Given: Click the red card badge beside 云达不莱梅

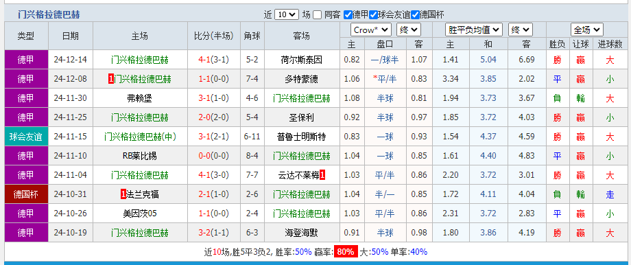Looking at the screenshot, I should click(322, 175).
